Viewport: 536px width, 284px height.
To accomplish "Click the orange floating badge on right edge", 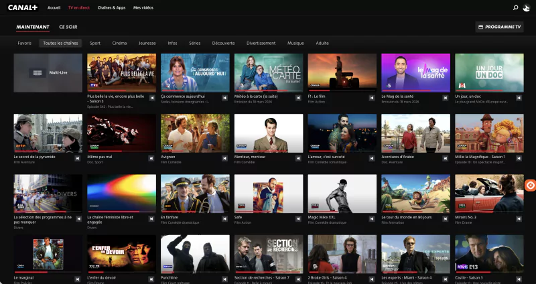I will click(529, 186).
